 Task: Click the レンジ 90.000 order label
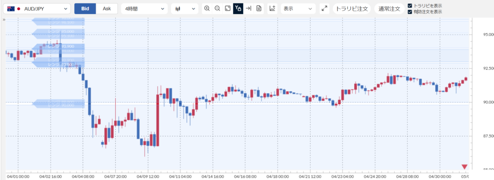coord(58,105)
